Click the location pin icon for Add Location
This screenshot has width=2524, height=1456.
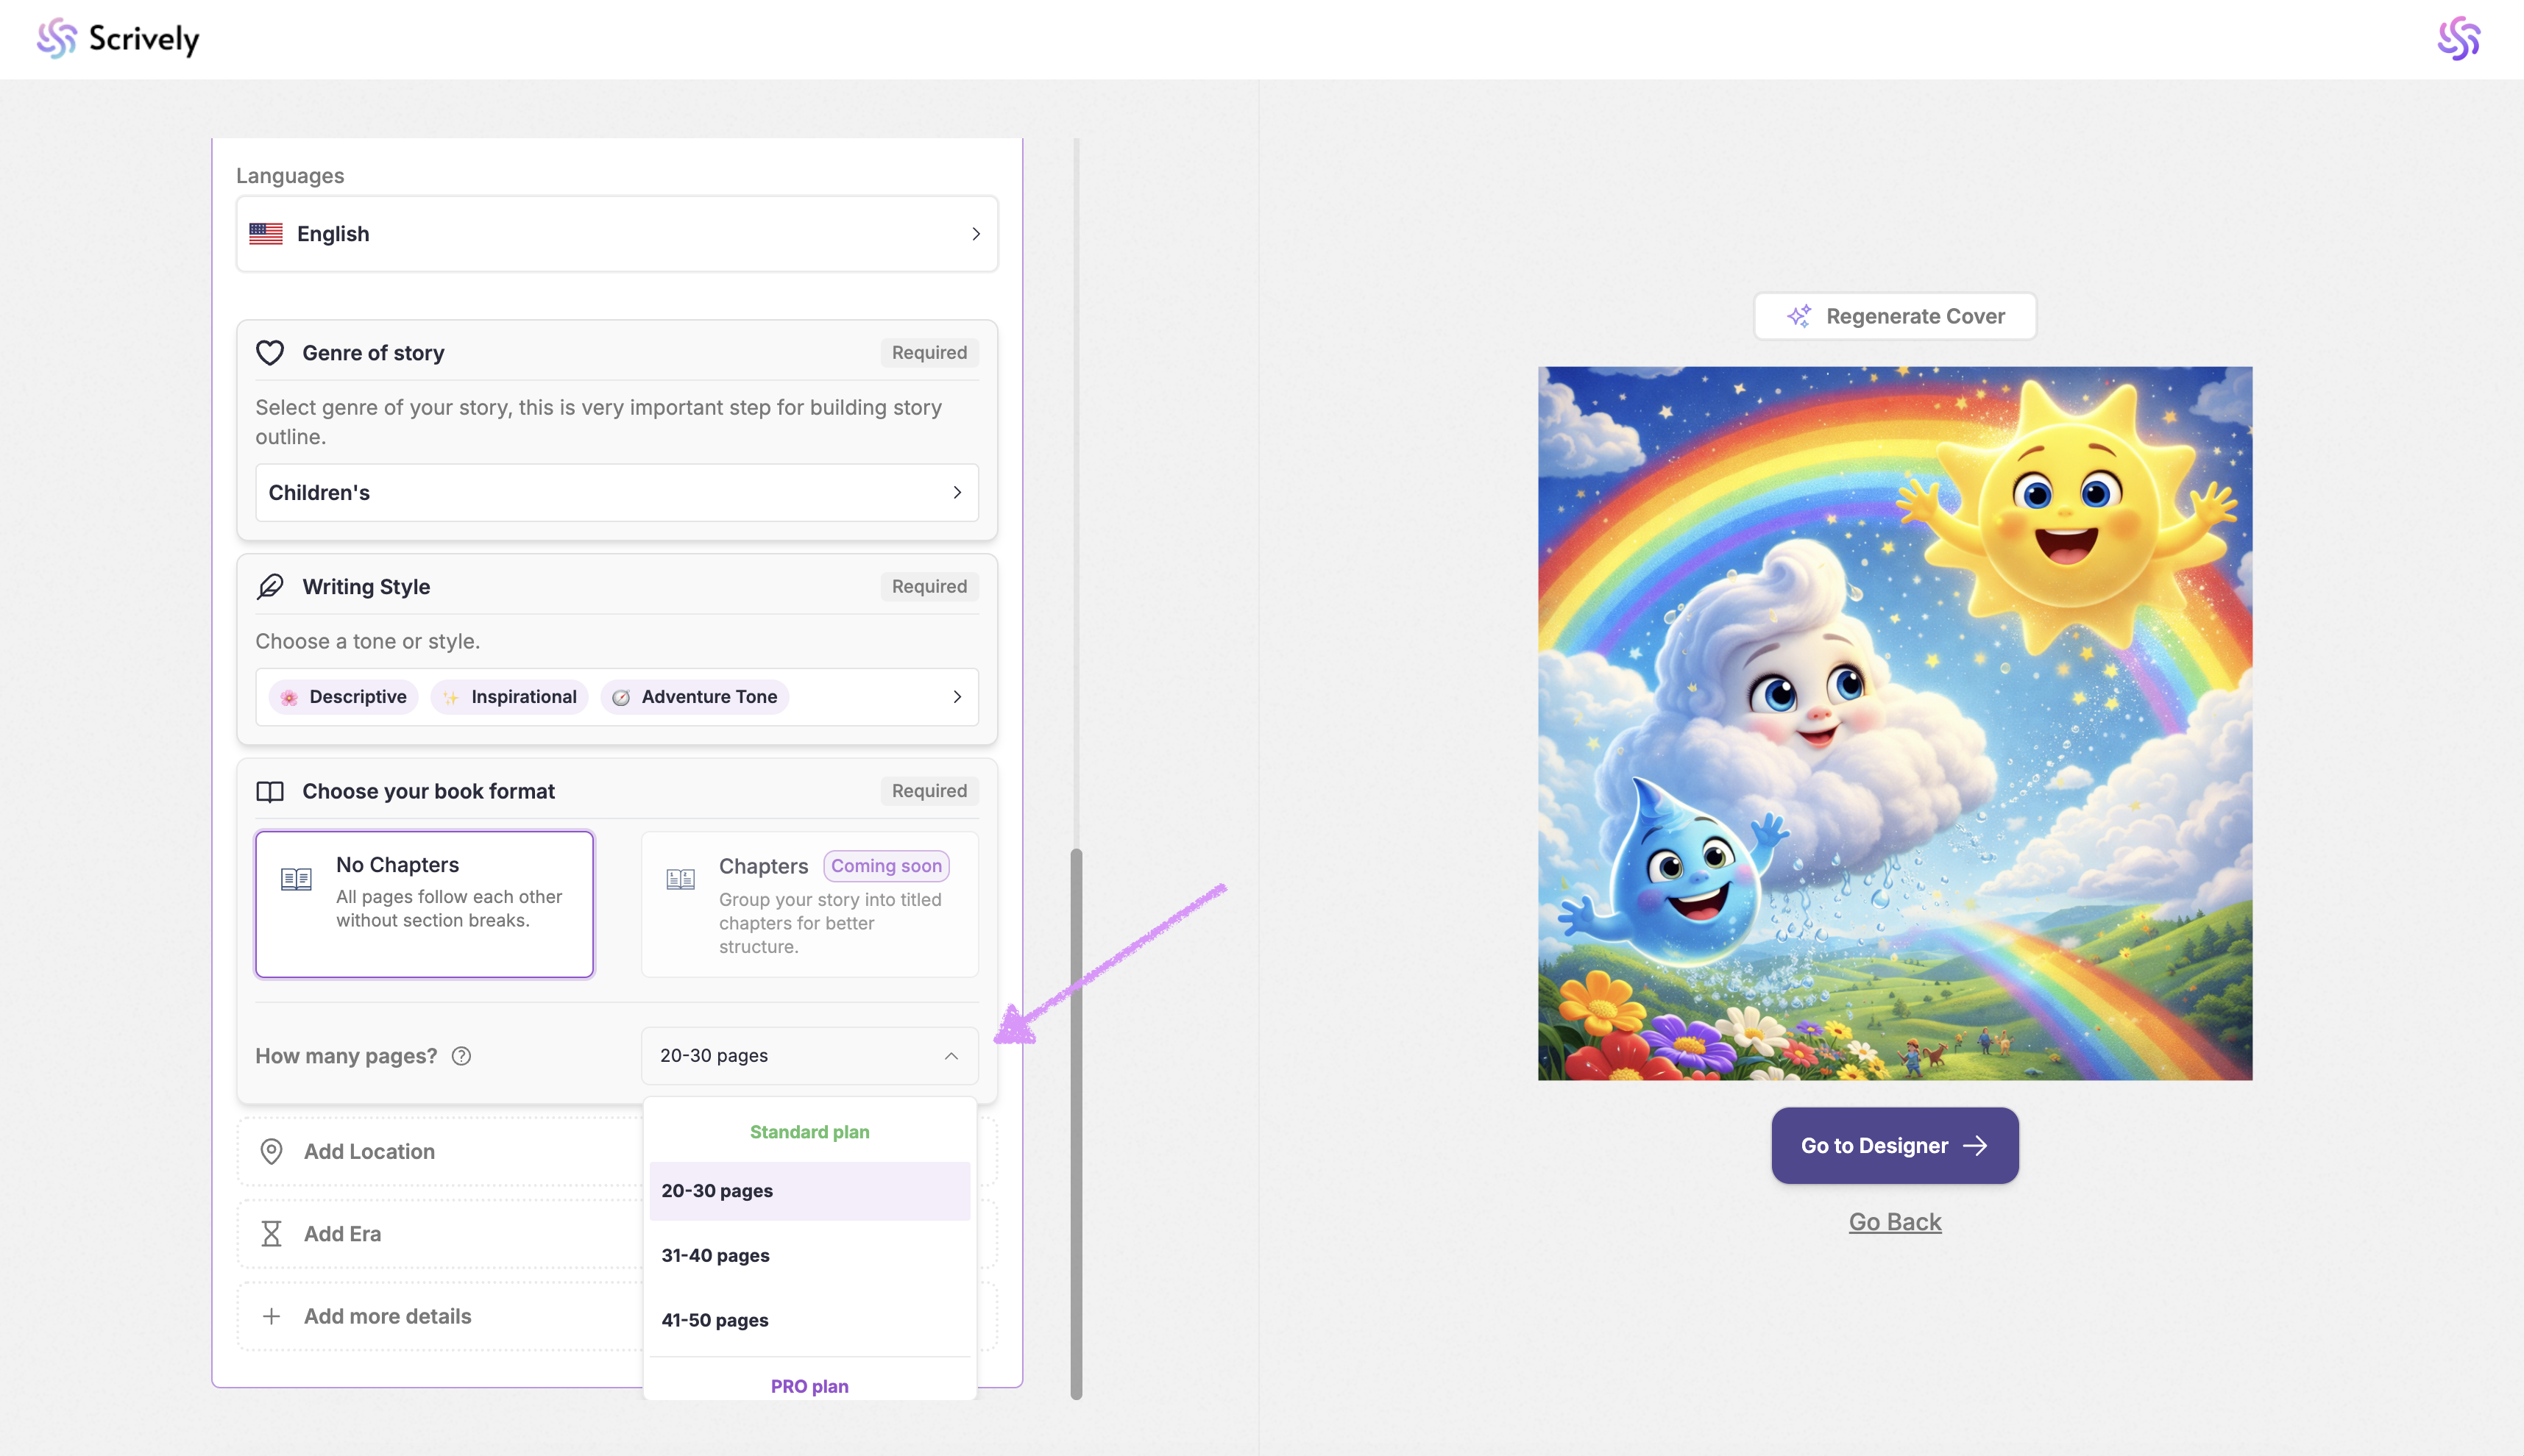coord(271,1151)
